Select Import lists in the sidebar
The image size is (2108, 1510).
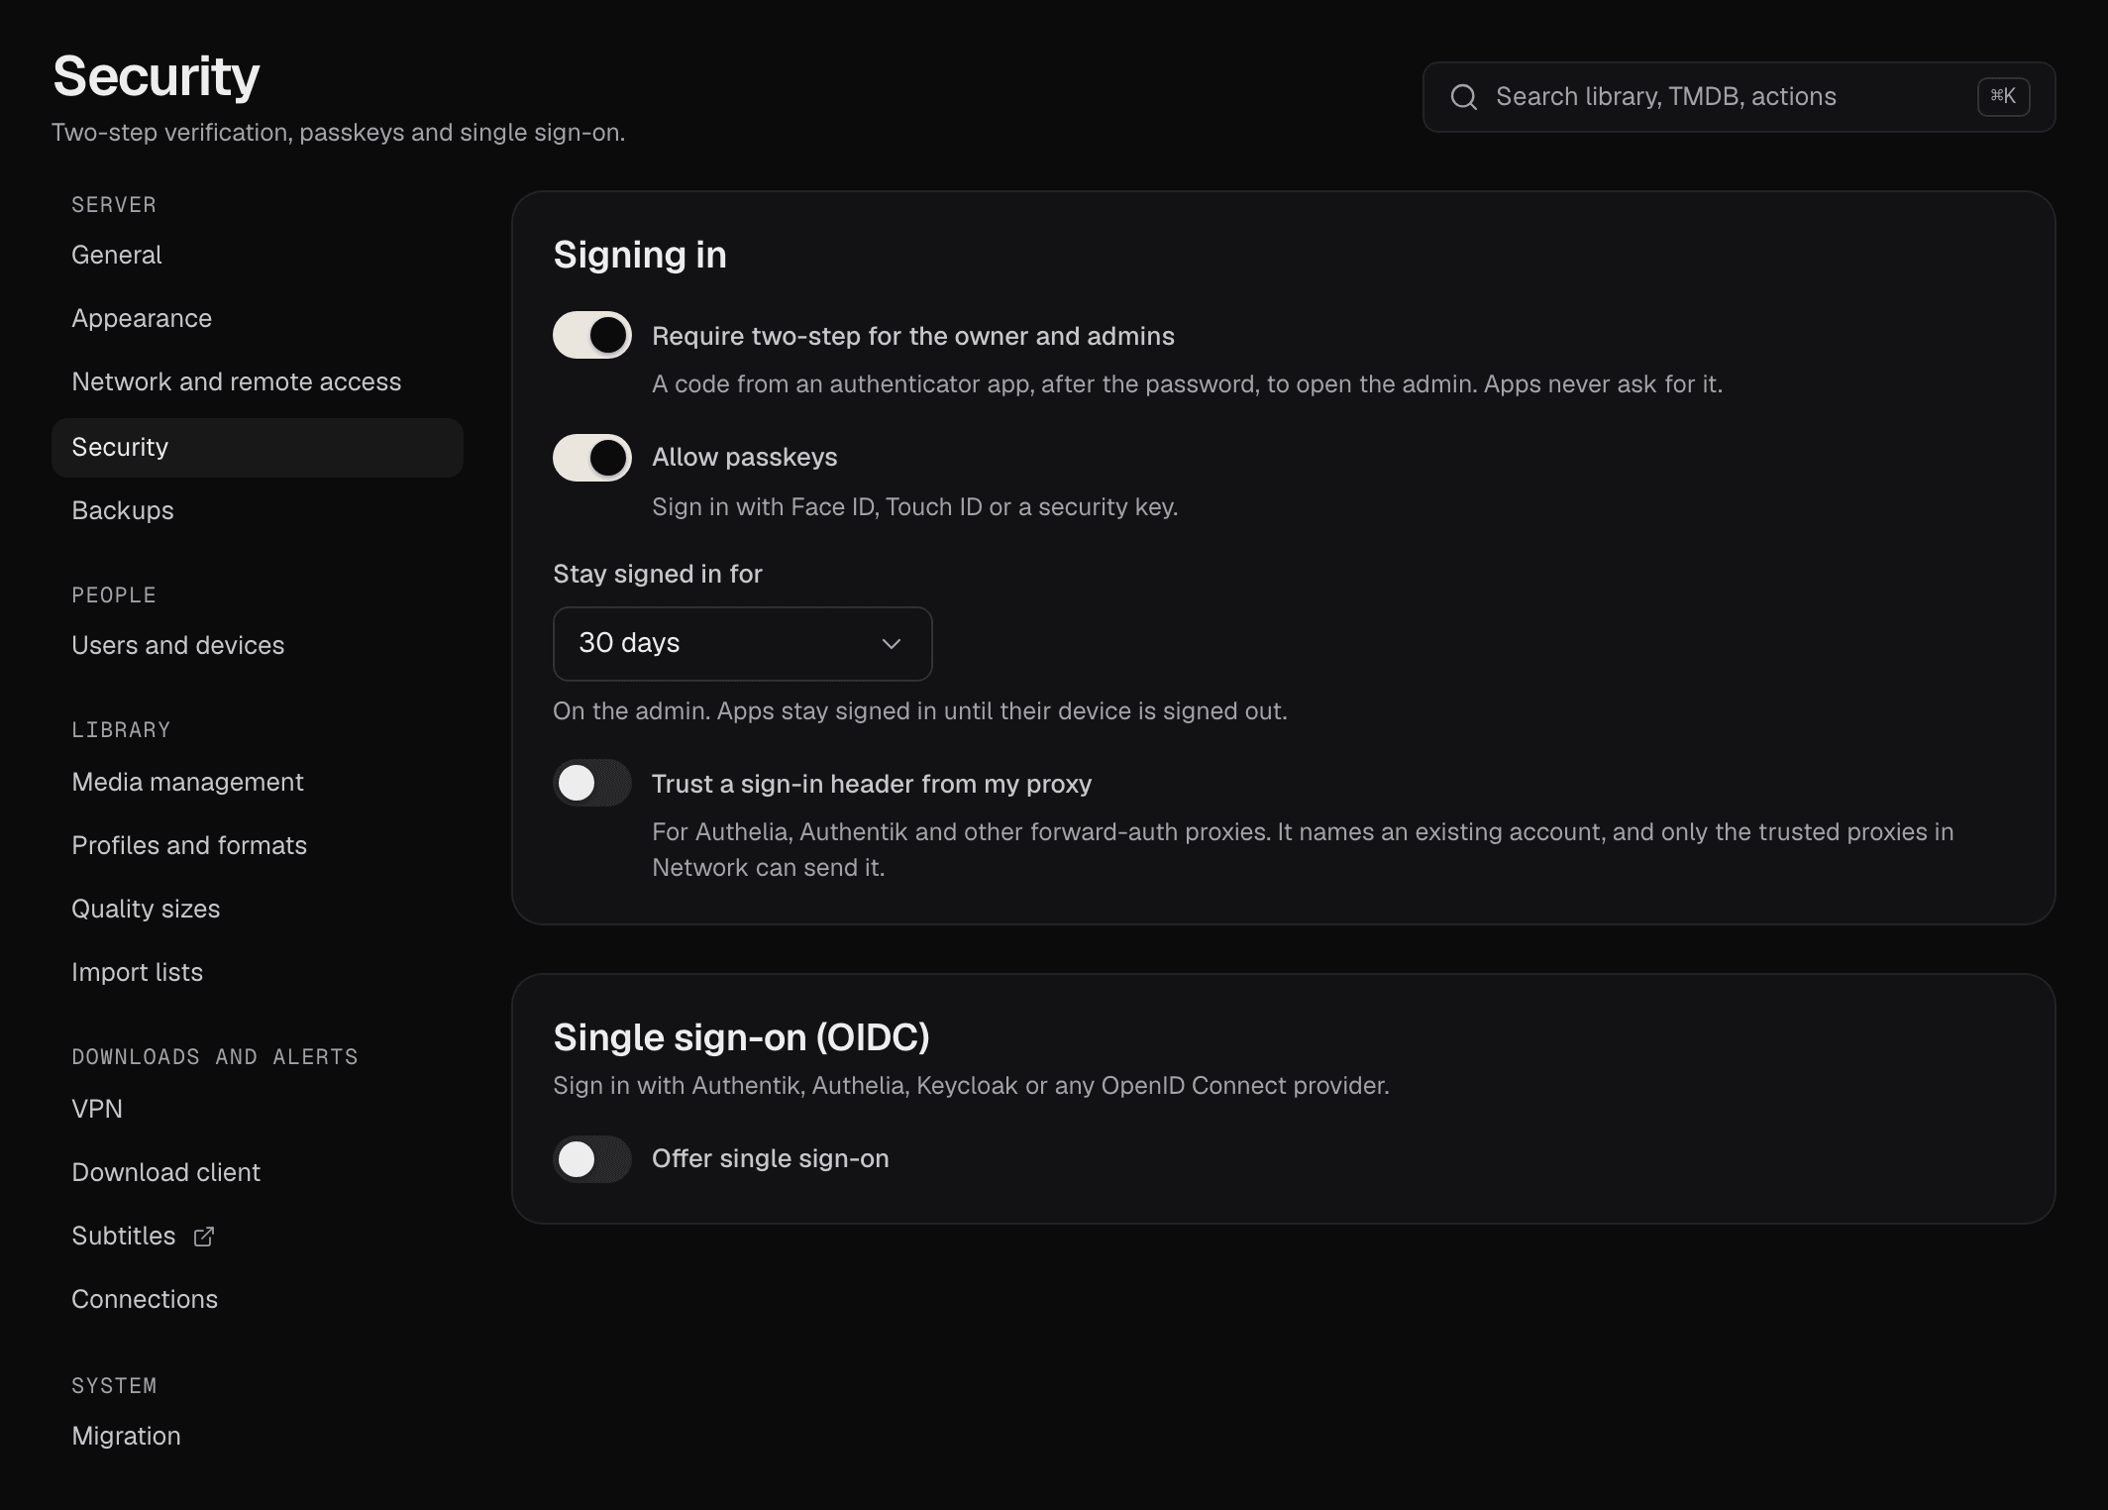257,973
